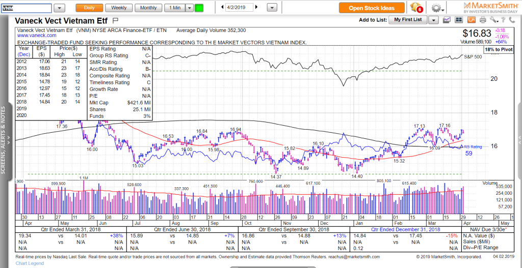Open the alerts bell with 6 notifications
The width and height of the screenshot is (522, 268).
pyautogui.click(x=415, y=8)
